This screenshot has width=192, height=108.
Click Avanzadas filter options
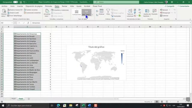pos(116,16)
